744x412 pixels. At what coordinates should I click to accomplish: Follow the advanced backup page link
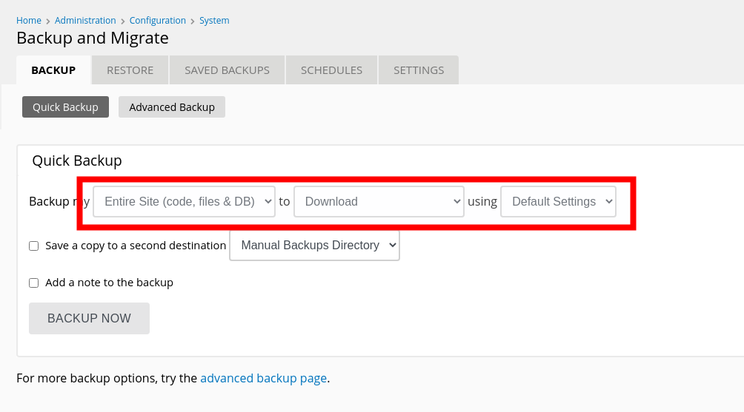point(263,378)
